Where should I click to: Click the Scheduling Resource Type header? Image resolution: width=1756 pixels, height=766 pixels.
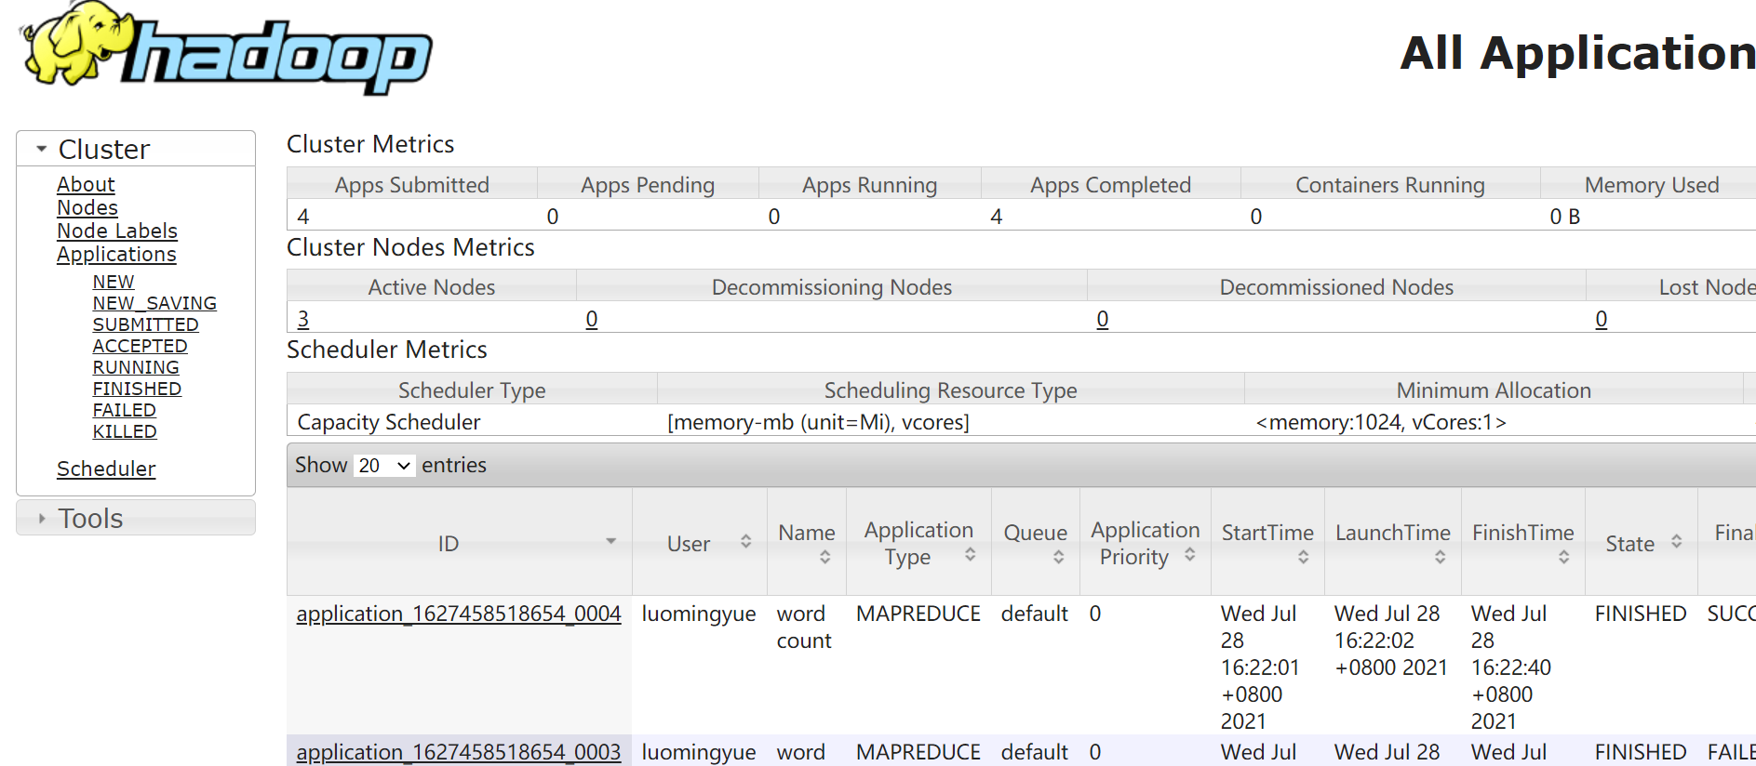click(951, 390)
